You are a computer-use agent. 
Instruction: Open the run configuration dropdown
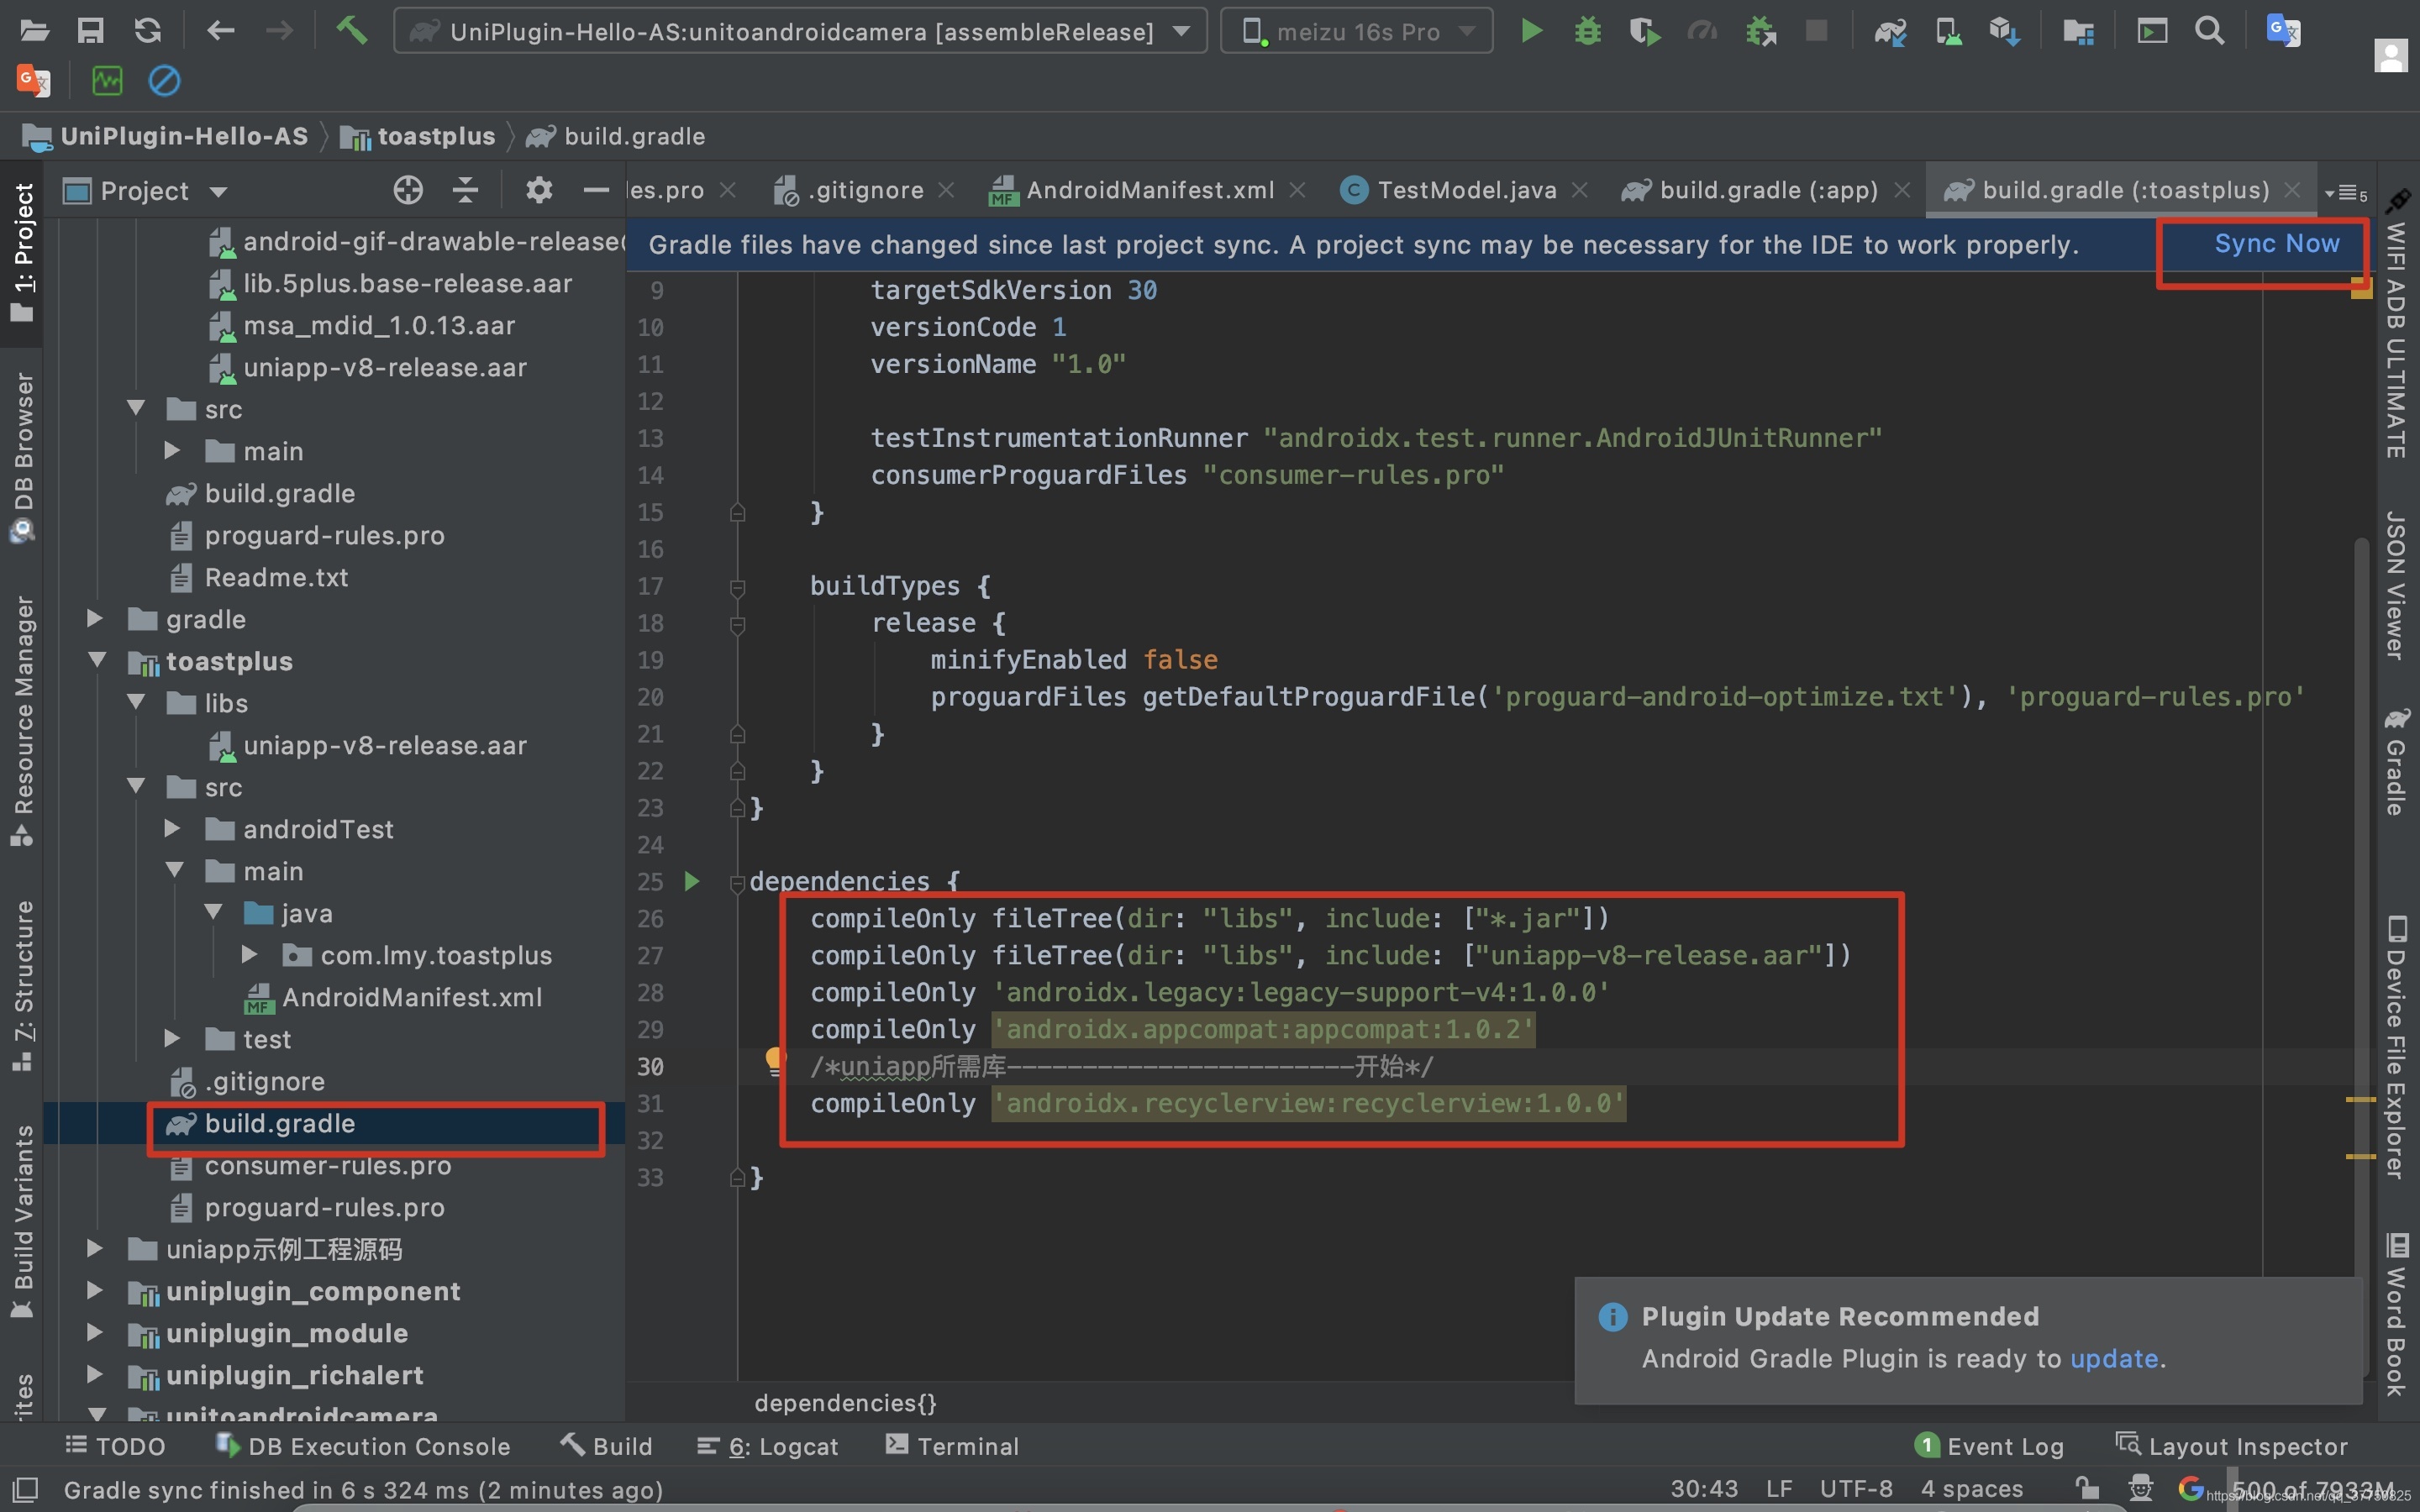(x=800, y=32)
